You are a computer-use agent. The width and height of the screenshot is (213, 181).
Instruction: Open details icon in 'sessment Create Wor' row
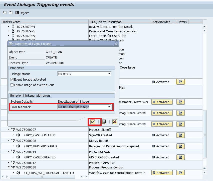(x=180, y=102)
